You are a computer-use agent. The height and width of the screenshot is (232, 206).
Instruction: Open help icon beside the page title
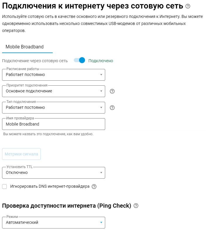188,6
